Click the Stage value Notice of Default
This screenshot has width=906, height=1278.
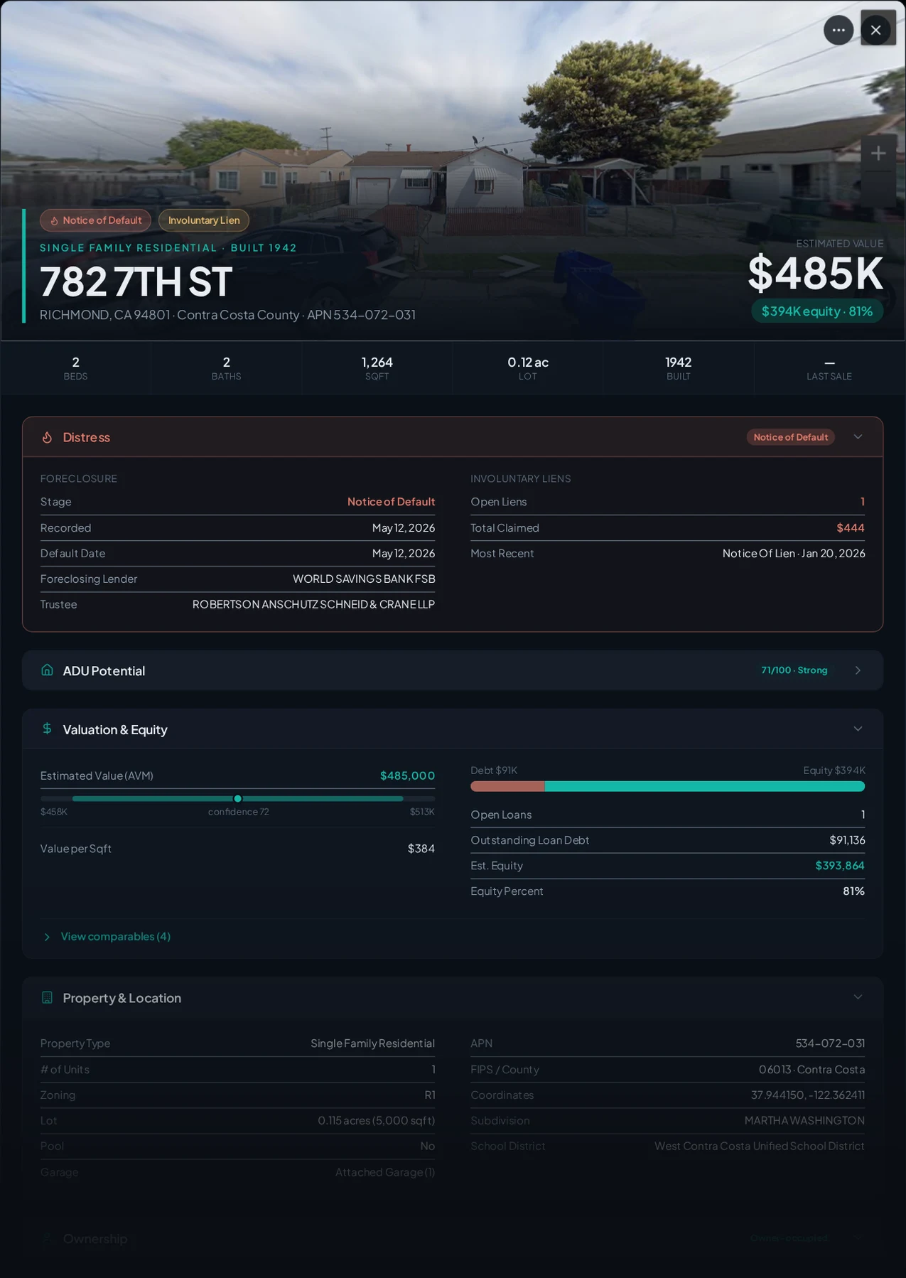tap(391, 502)
